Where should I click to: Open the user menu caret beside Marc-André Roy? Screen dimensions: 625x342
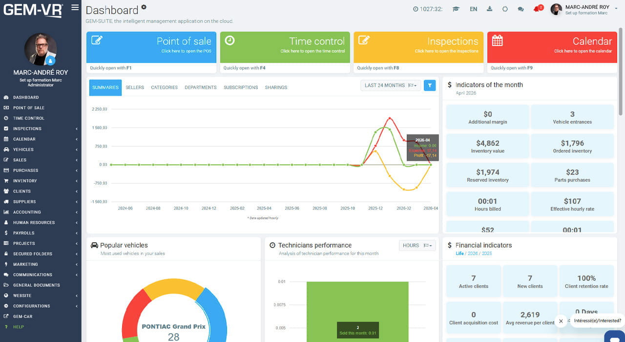pos(616,8)
